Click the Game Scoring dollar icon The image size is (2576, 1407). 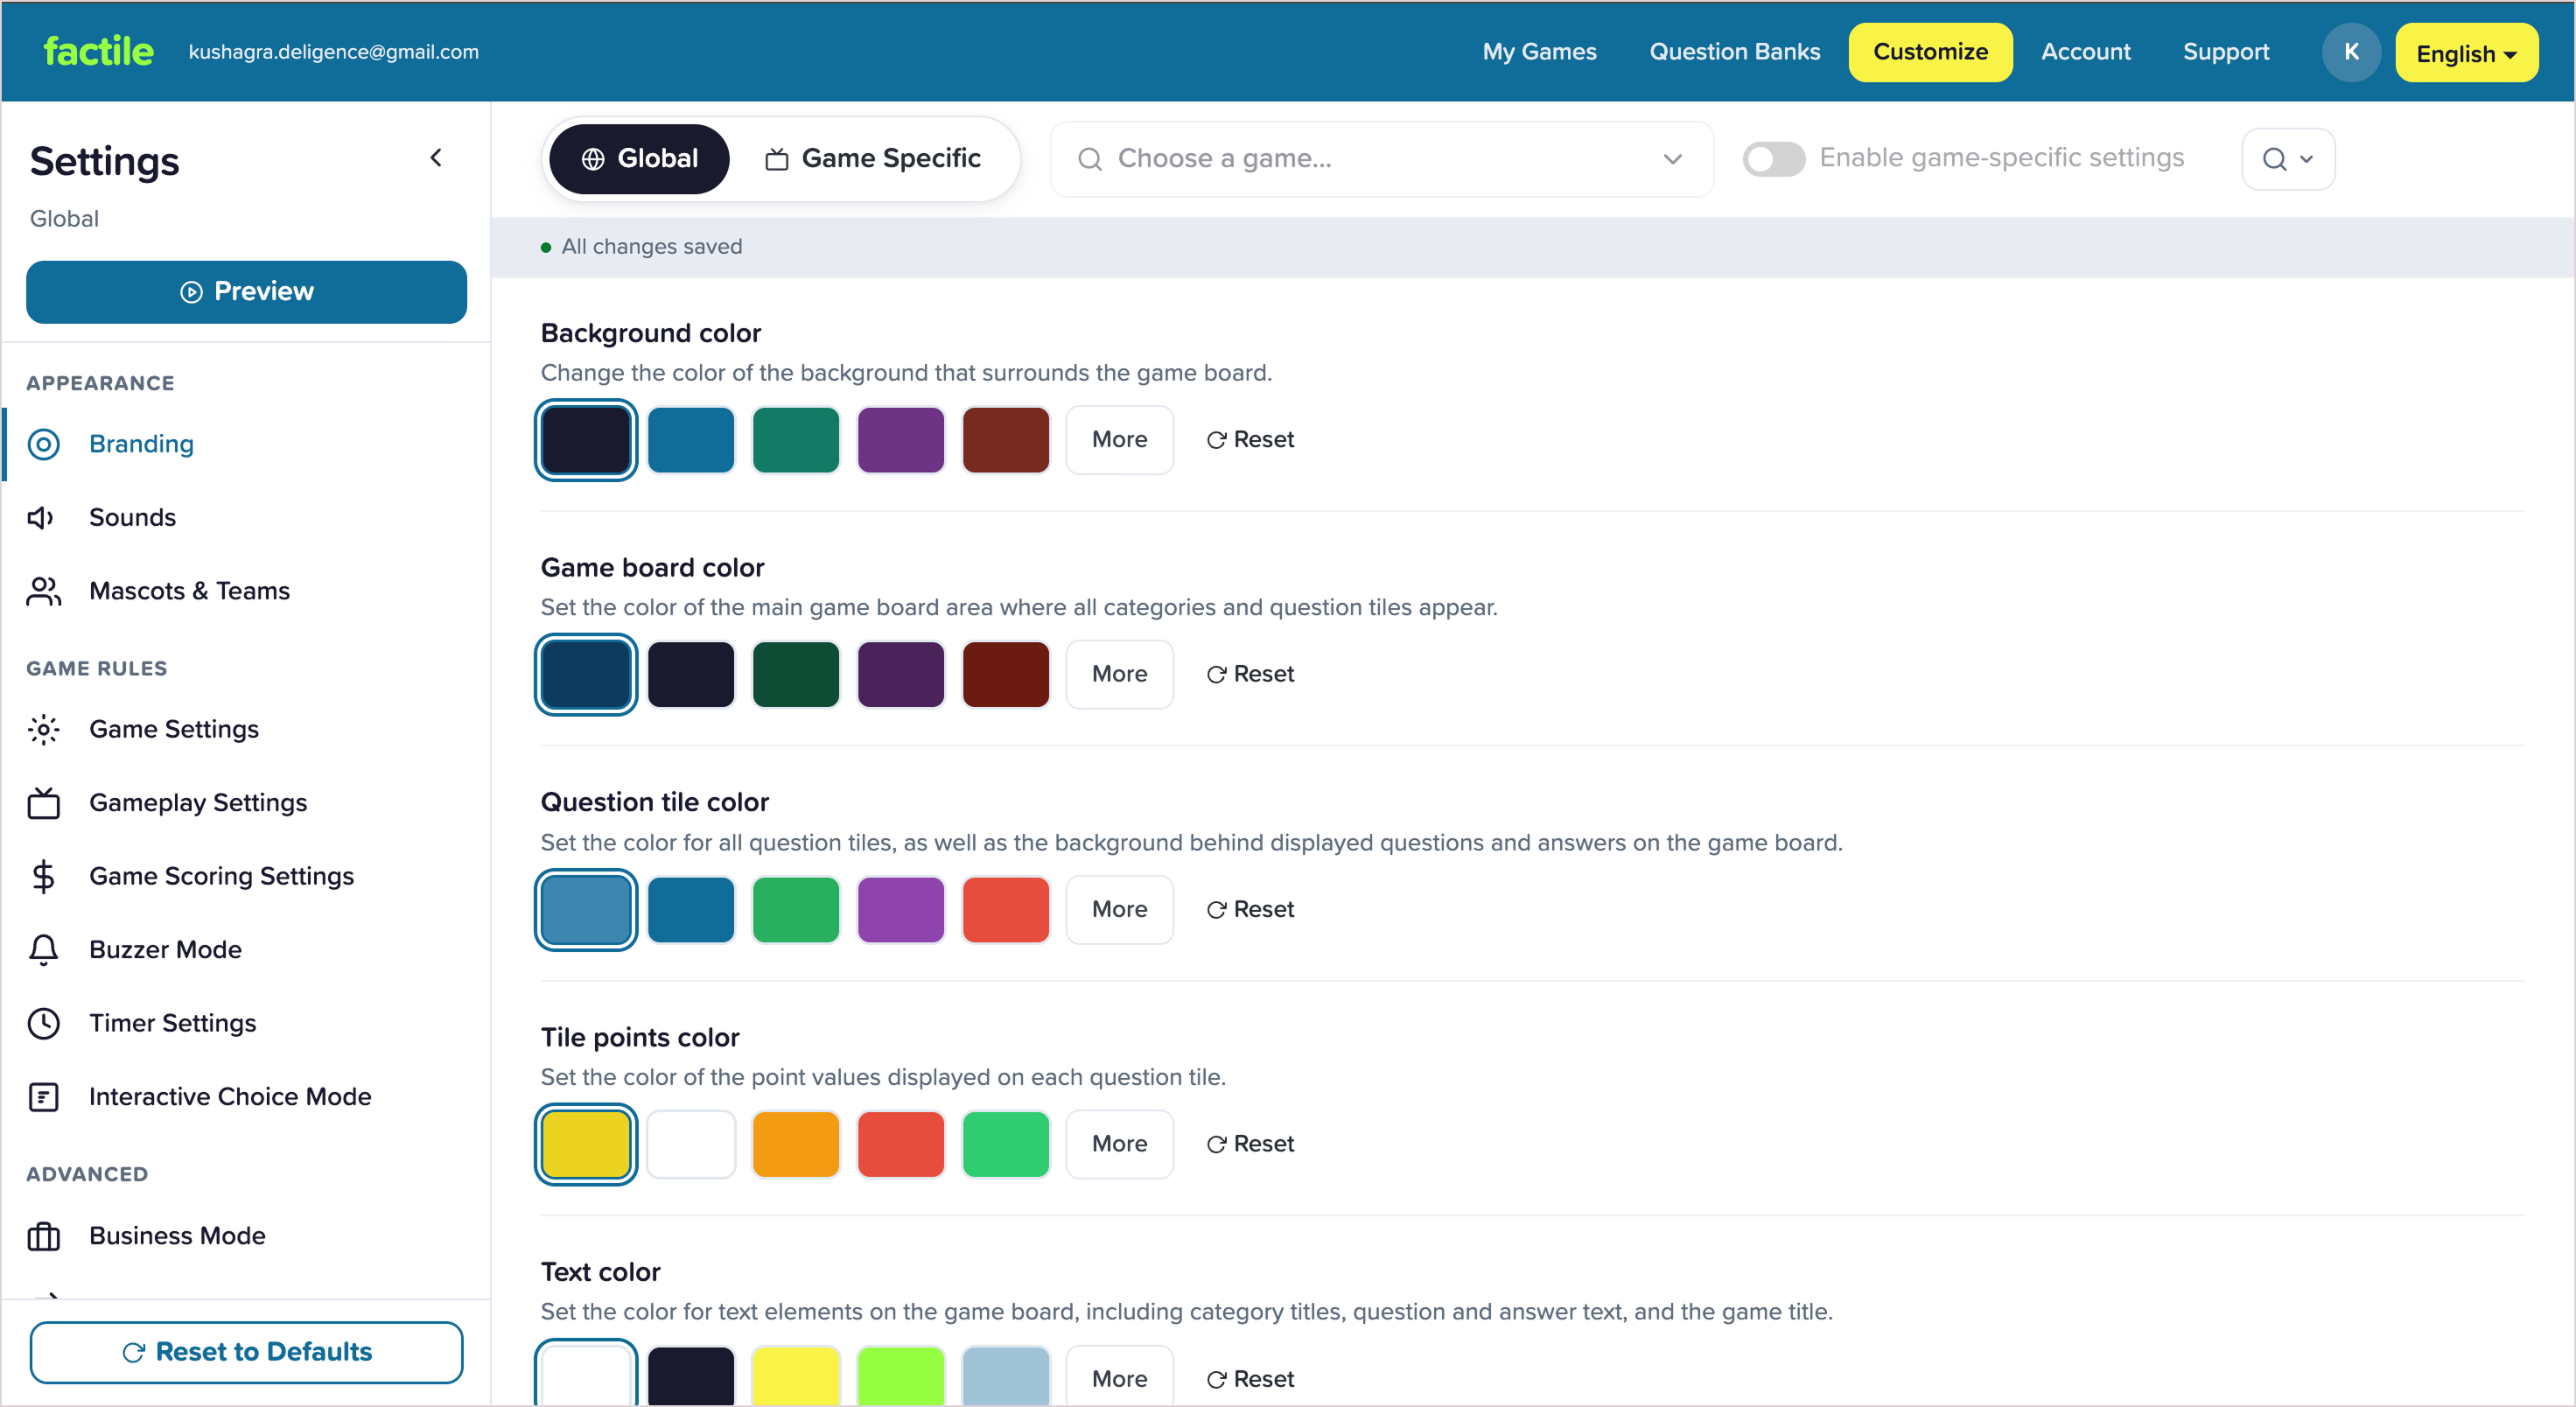tap(43, 876)
